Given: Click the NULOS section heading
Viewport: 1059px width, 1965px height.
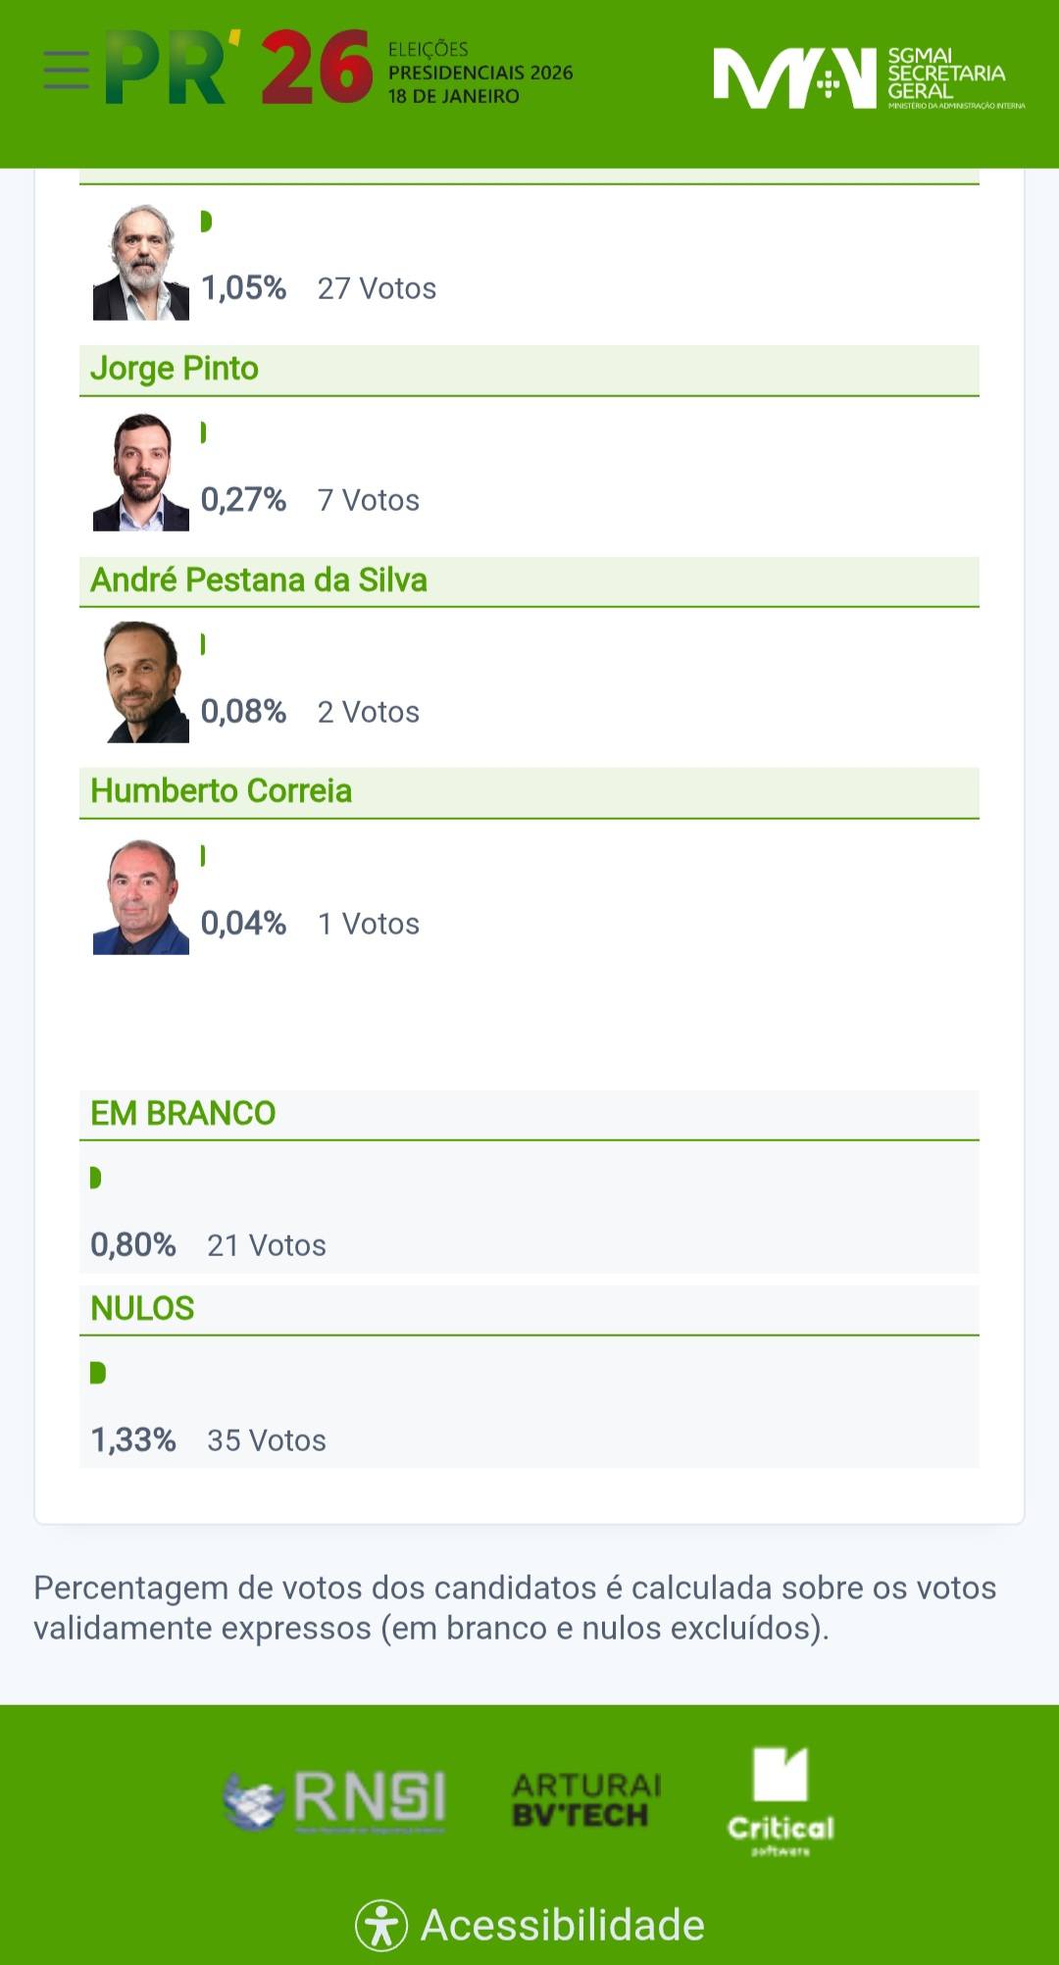Looking at the screenshot, I should coord(143,1309).
